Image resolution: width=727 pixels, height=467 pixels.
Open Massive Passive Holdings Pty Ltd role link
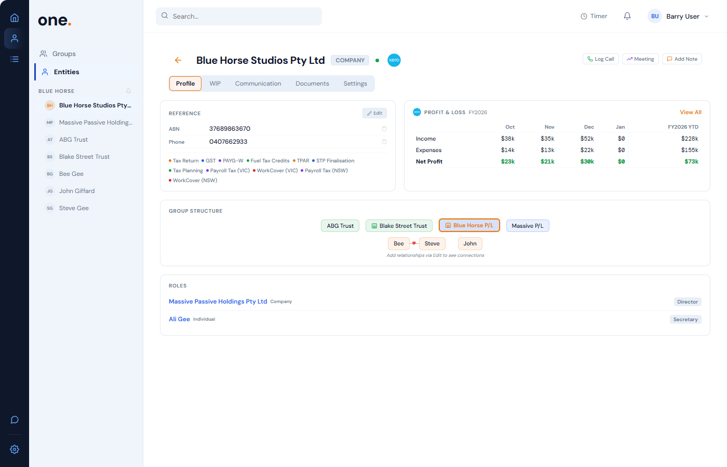pyautogui.click(x=218, y=301)
